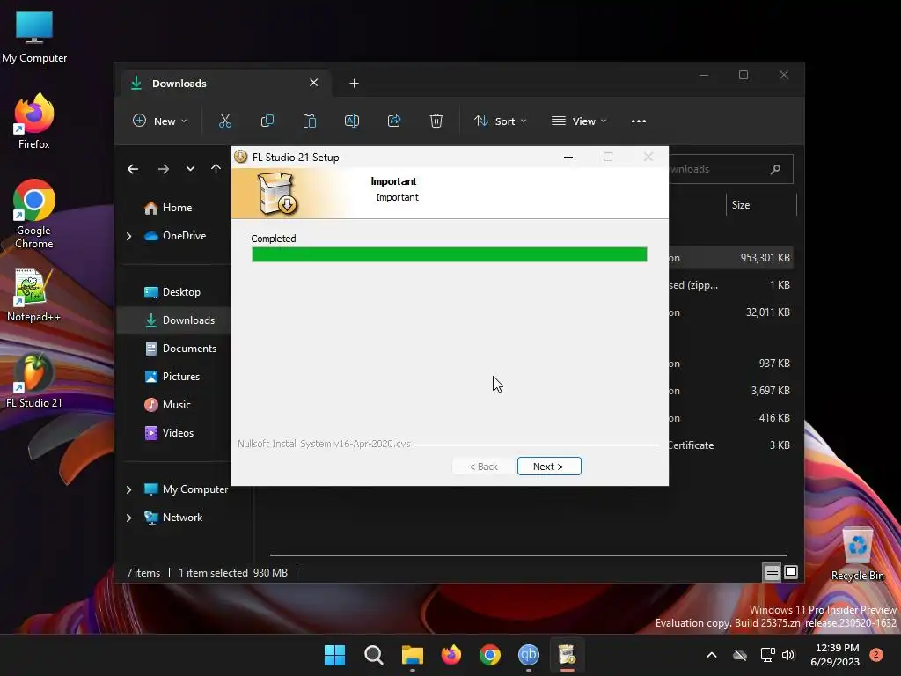
Task: Click the volume icon in system tray
Action: 788,655
